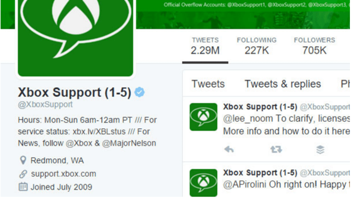Click the reply arrow icon under first tweet
The image size is (351, 198).
[229, 149]
